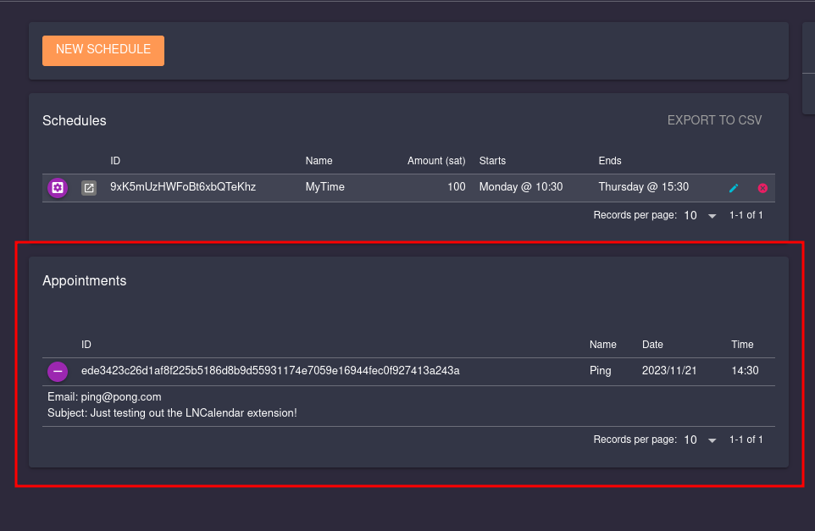Image resolution: width=815 pixels, height=531 pixels.
Task: Click Thursday @ 15:30 end cell
Action: click(x=644, y=187)
